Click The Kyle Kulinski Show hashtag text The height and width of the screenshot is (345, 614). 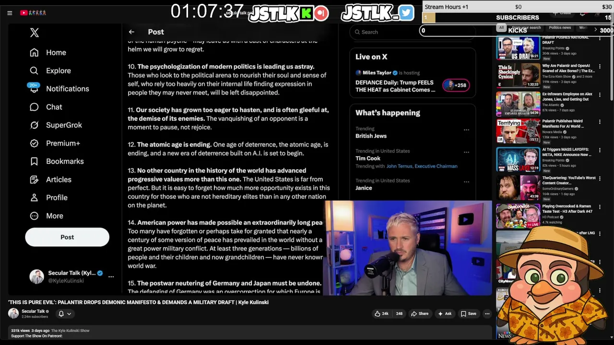coord(70,331)
